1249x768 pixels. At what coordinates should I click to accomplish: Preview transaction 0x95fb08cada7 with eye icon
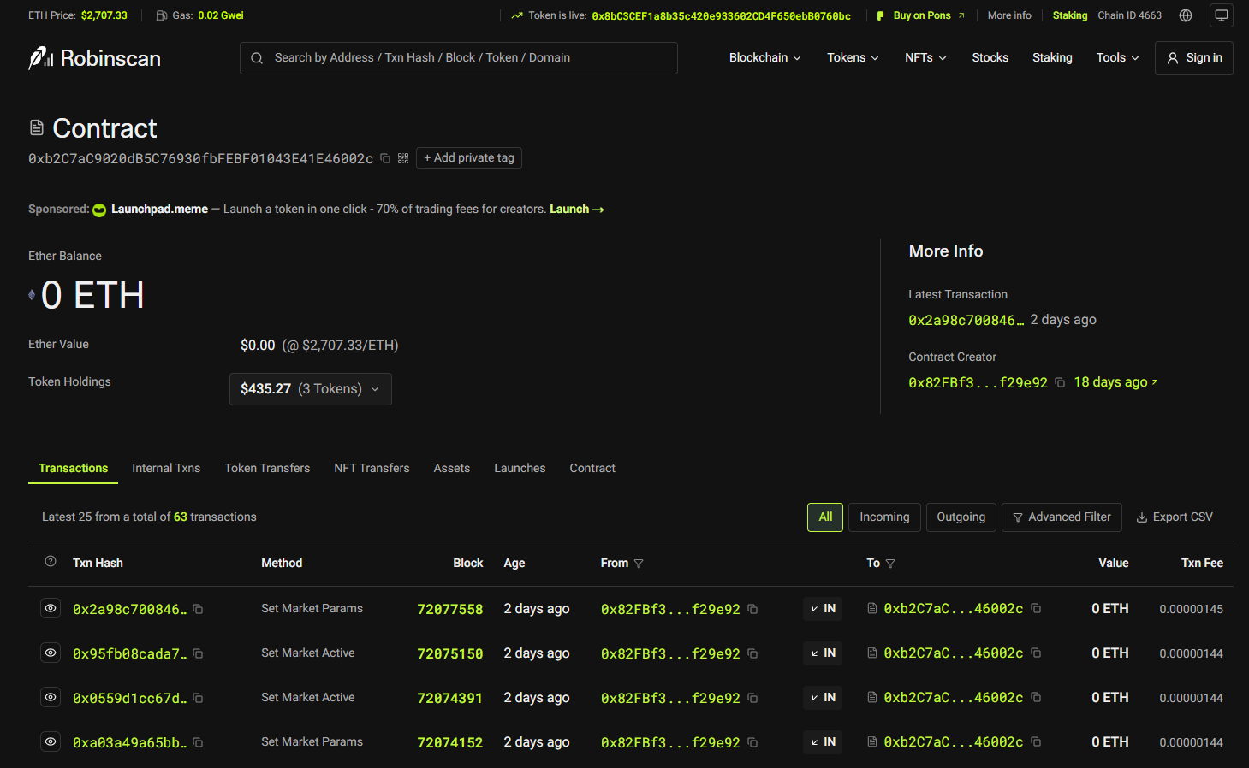pyautogui.click(x=51, y=653)
